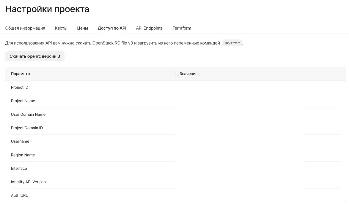349x206 pixels.
Task: Click the Значение column header
Action: coord(188,74)
